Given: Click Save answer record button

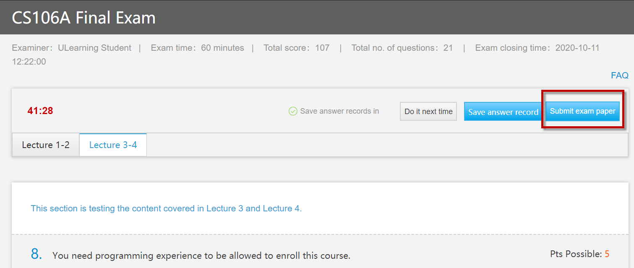Looking at the screenshot, I should [x=503, y=112].
